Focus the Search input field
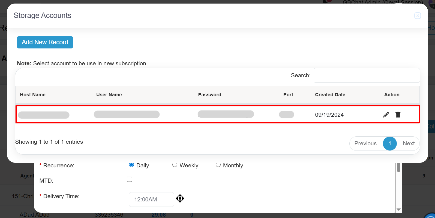This screenshot has width=435, height=218. pyautogui.click(x=366, y=75)
